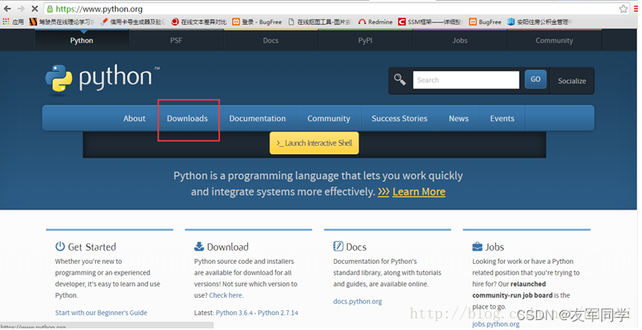The image size is (642, 330).
Task: Click the magnifying glass search icon
Action: (400, 79)
